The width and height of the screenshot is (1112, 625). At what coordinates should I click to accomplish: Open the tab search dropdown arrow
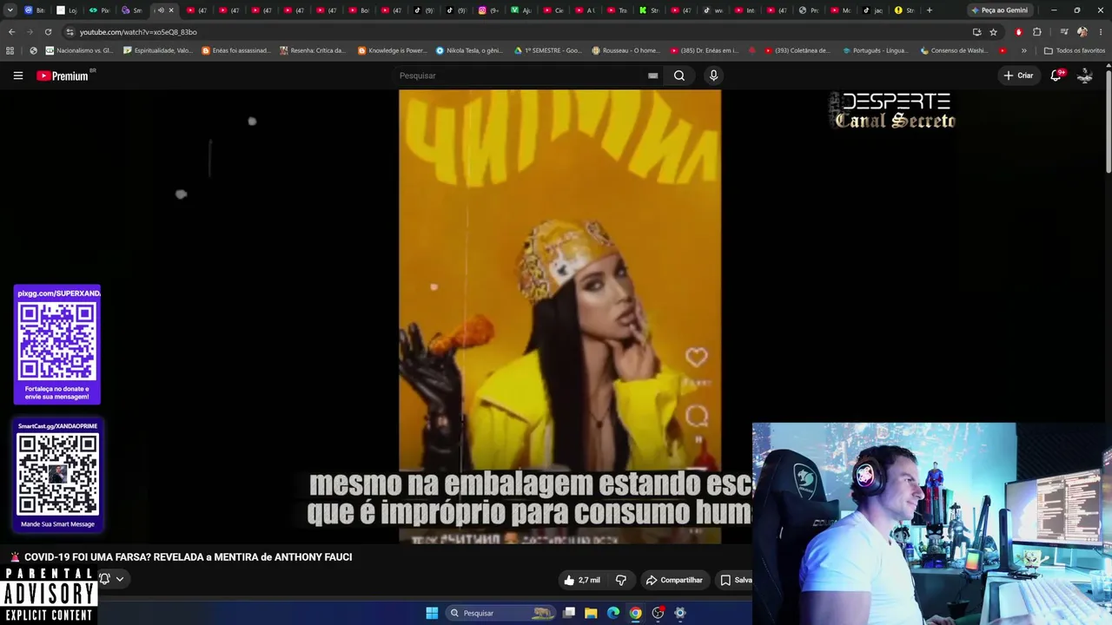pos(10,10)
